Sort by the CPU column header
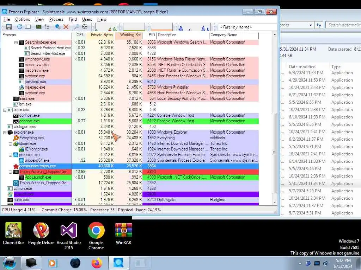Screen dimensions: 361x270 (x=79, y=35)
